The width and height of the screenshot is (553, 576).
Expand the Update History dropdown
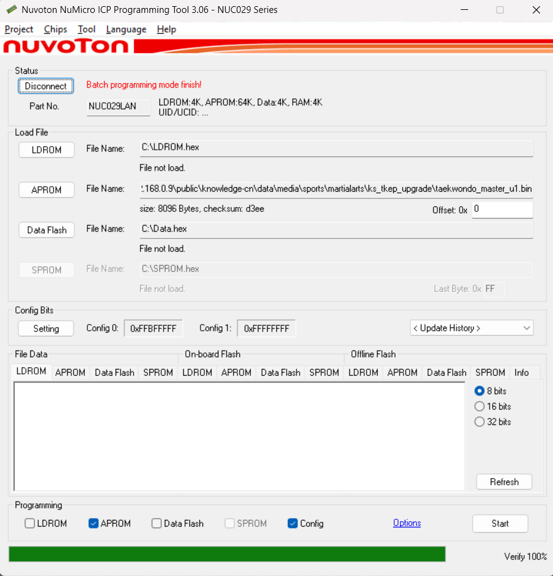(x=471, y=328)
